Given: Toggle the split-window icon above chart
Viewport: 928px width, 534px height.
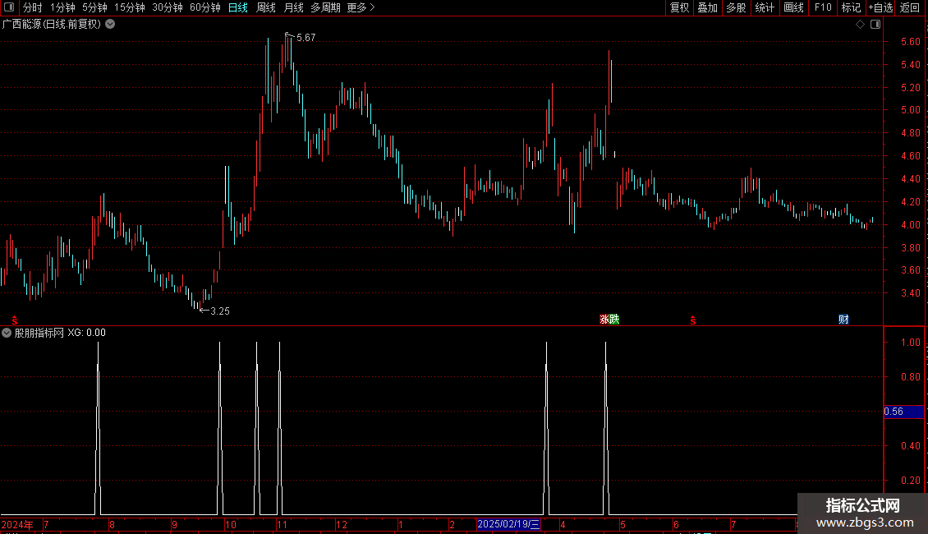Looking at the screenshot, I should (x=875, y=25).
